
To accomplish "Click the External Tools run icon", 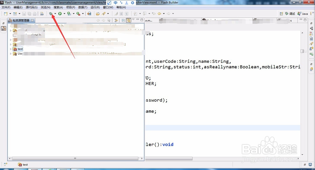I will point(78,14).
